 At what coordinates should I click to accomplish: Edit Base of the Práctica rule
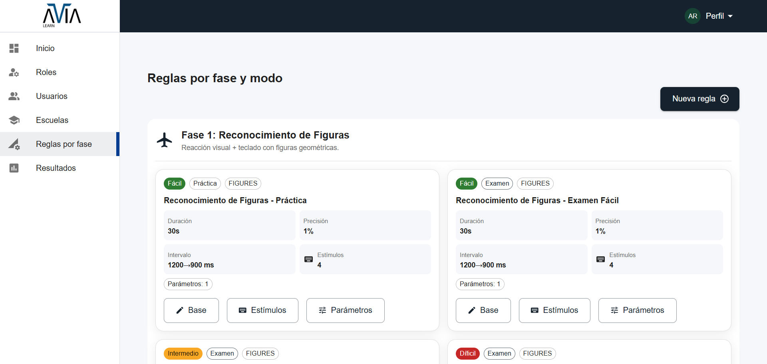click(x=191, y=311)
